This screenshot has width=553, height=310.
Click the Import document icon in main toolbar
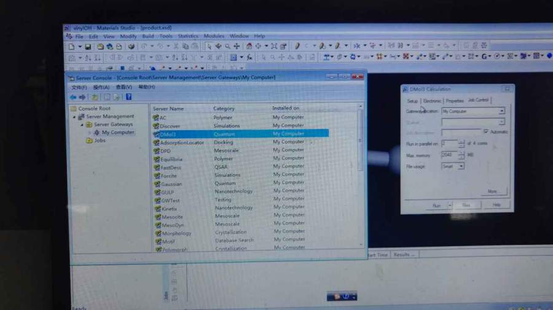coord(119,47)
